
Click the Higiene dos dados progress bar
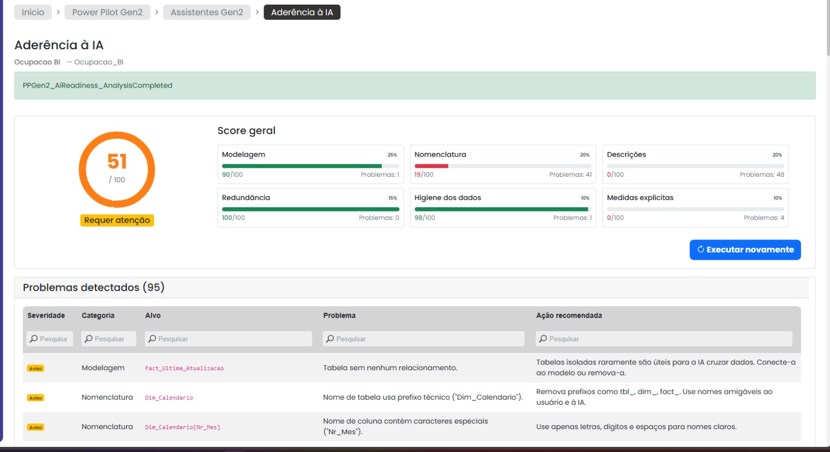[502, 209]
